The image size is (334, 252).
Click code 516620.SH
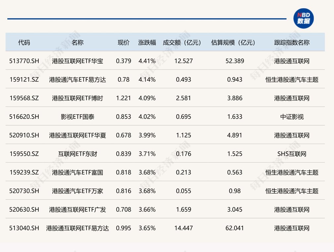(x=24, y=117)
